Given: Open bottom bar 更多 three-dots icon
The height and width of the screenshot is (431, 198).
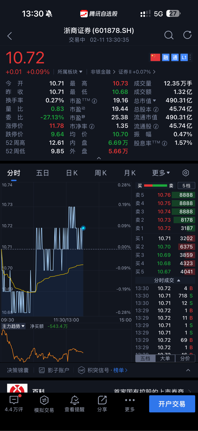Looking at the screenshot, I should point(130,400).
